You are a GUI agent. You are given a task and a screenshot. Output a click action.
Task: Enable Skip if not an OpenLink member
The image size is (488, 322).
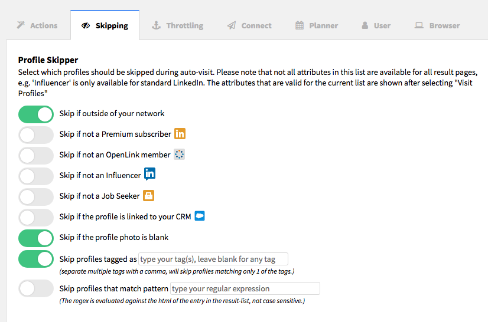click(x=36, y=156)
